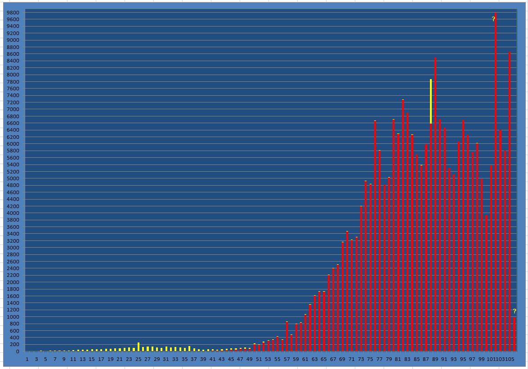Select the yellow segment on top of bar 88
This screenshot has width=528, height=369.
(431, 101)
